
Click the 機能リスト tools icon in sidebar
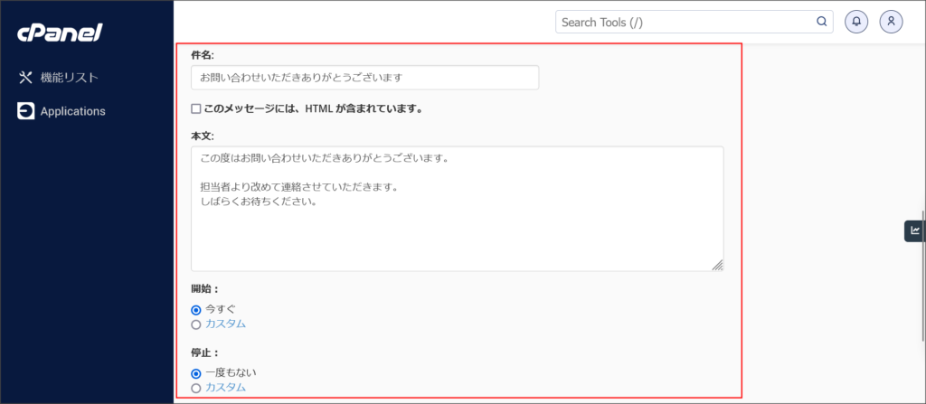tap(26, 78)
